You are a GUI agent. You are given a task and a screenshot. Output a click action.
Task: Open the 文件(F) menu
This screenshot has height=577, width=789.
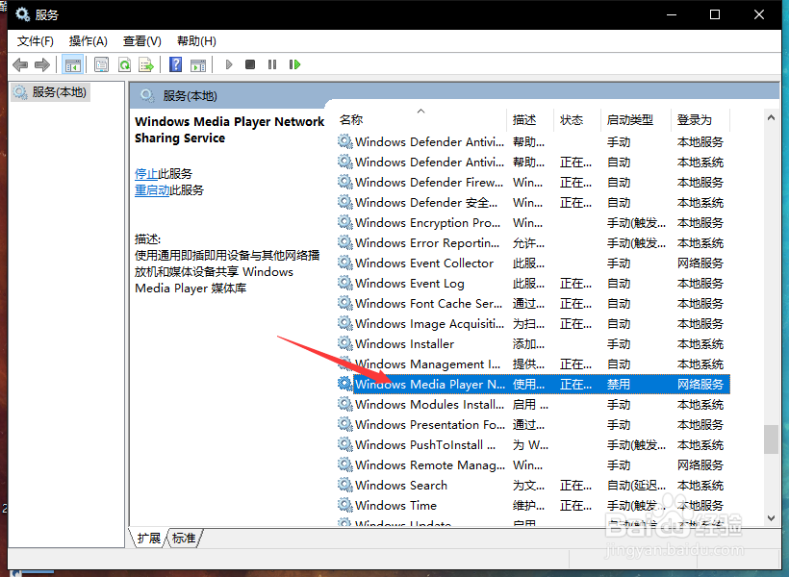tap(36, 41)
